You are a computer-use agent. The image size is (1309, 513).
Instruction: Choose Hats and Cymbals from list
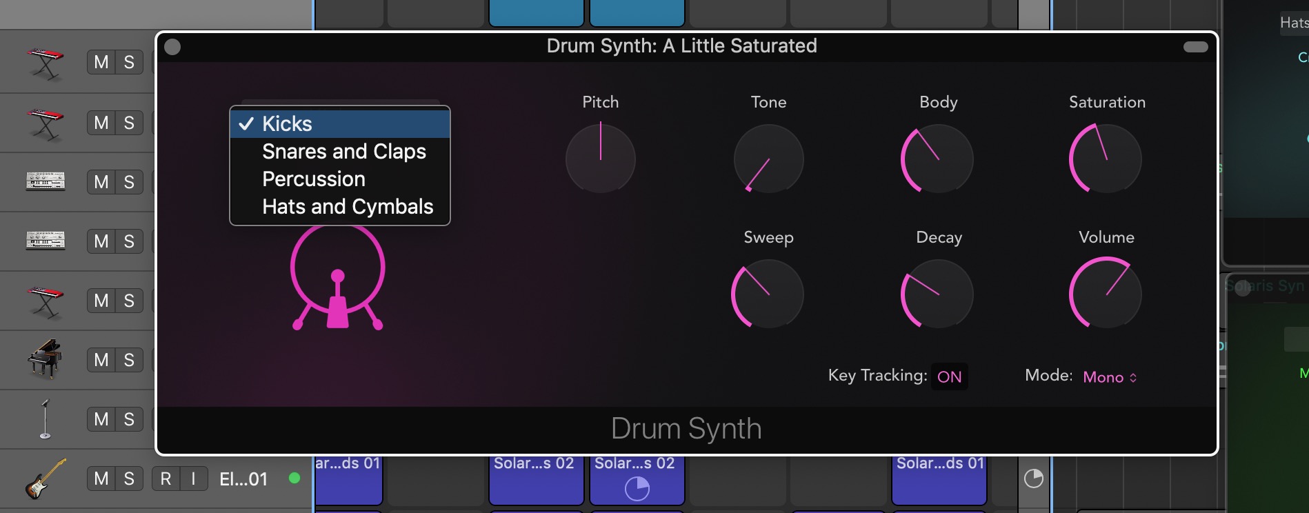pos(348,207)
